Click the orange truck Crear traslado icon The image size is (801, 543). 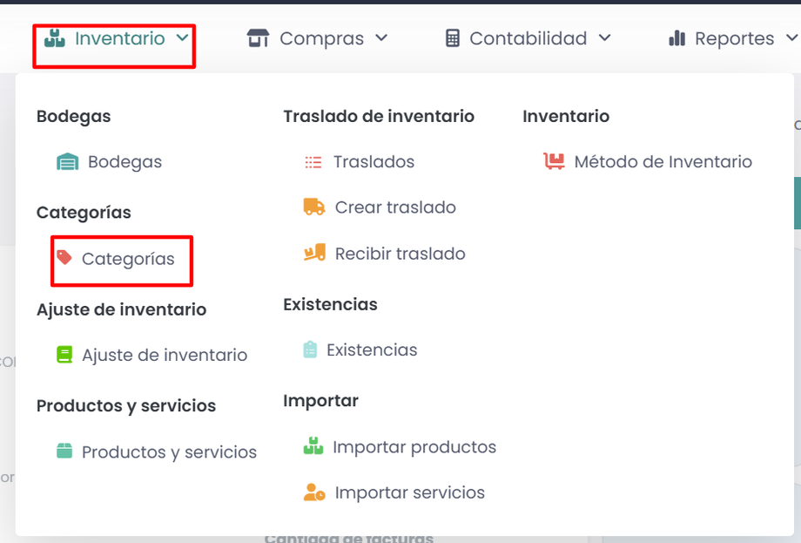click(313, 207)
